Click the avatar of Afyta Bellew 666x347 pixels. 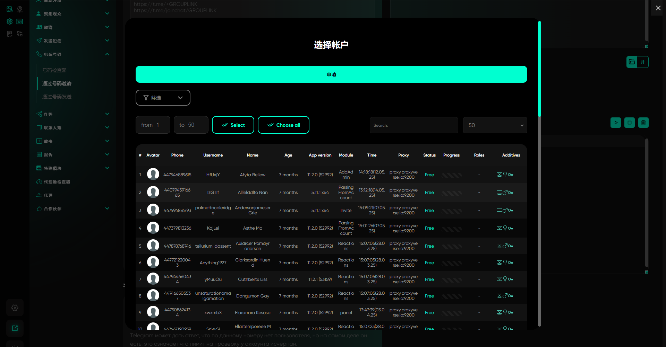click(x=153, y=174)
